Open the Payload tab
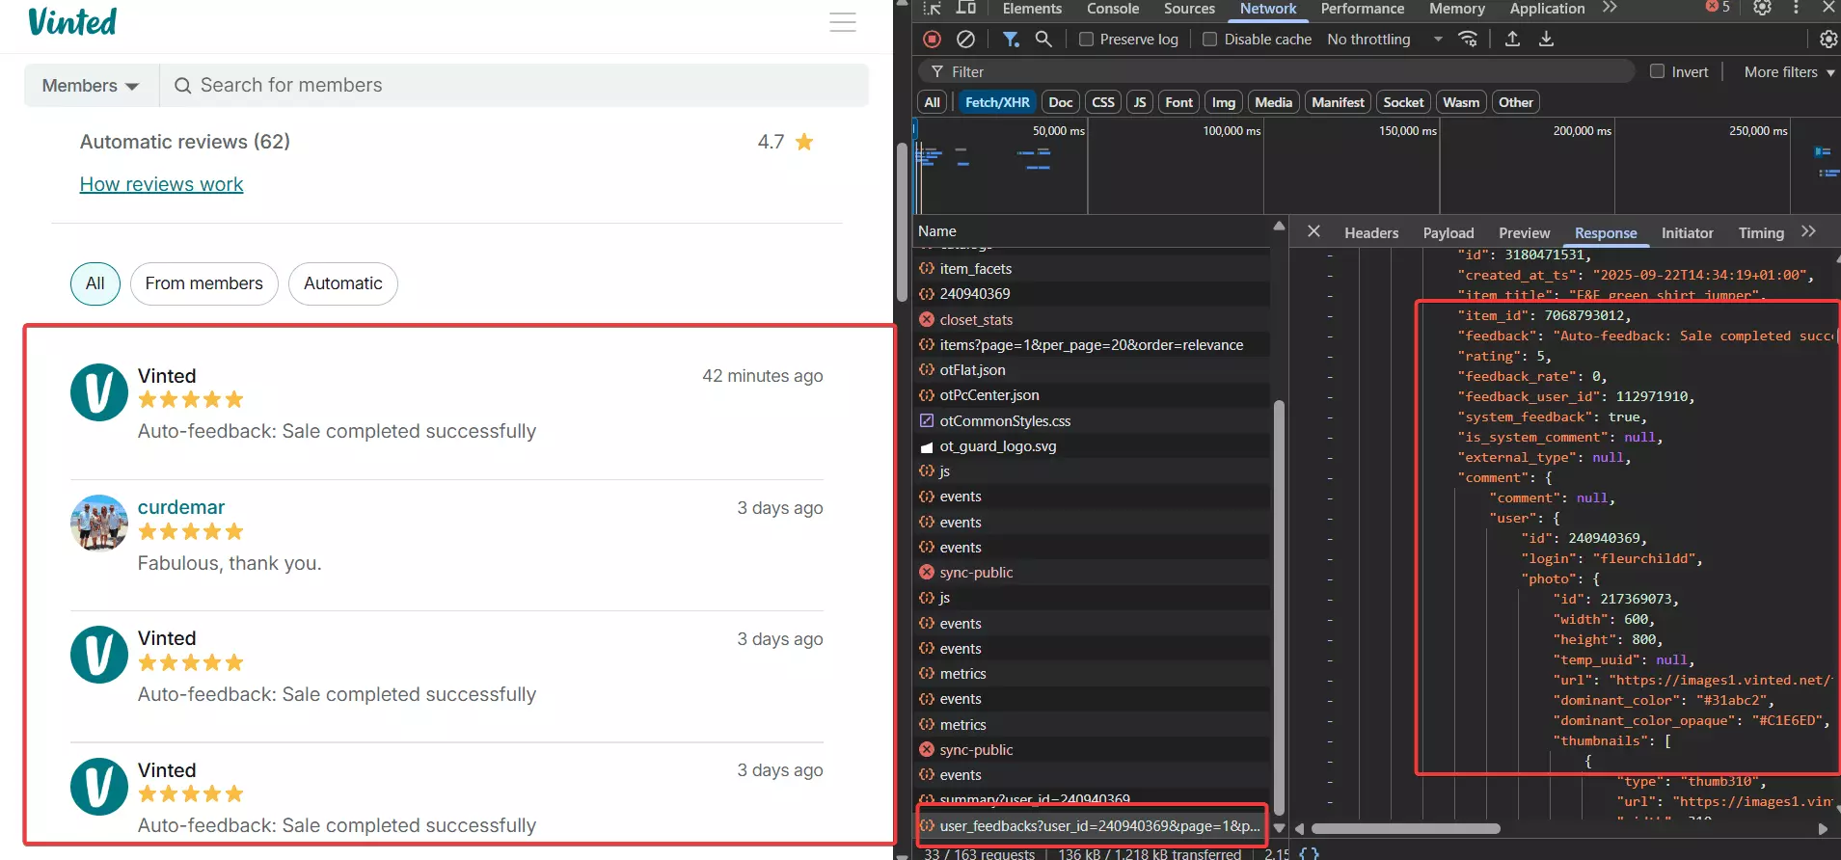 [1448, 232]
